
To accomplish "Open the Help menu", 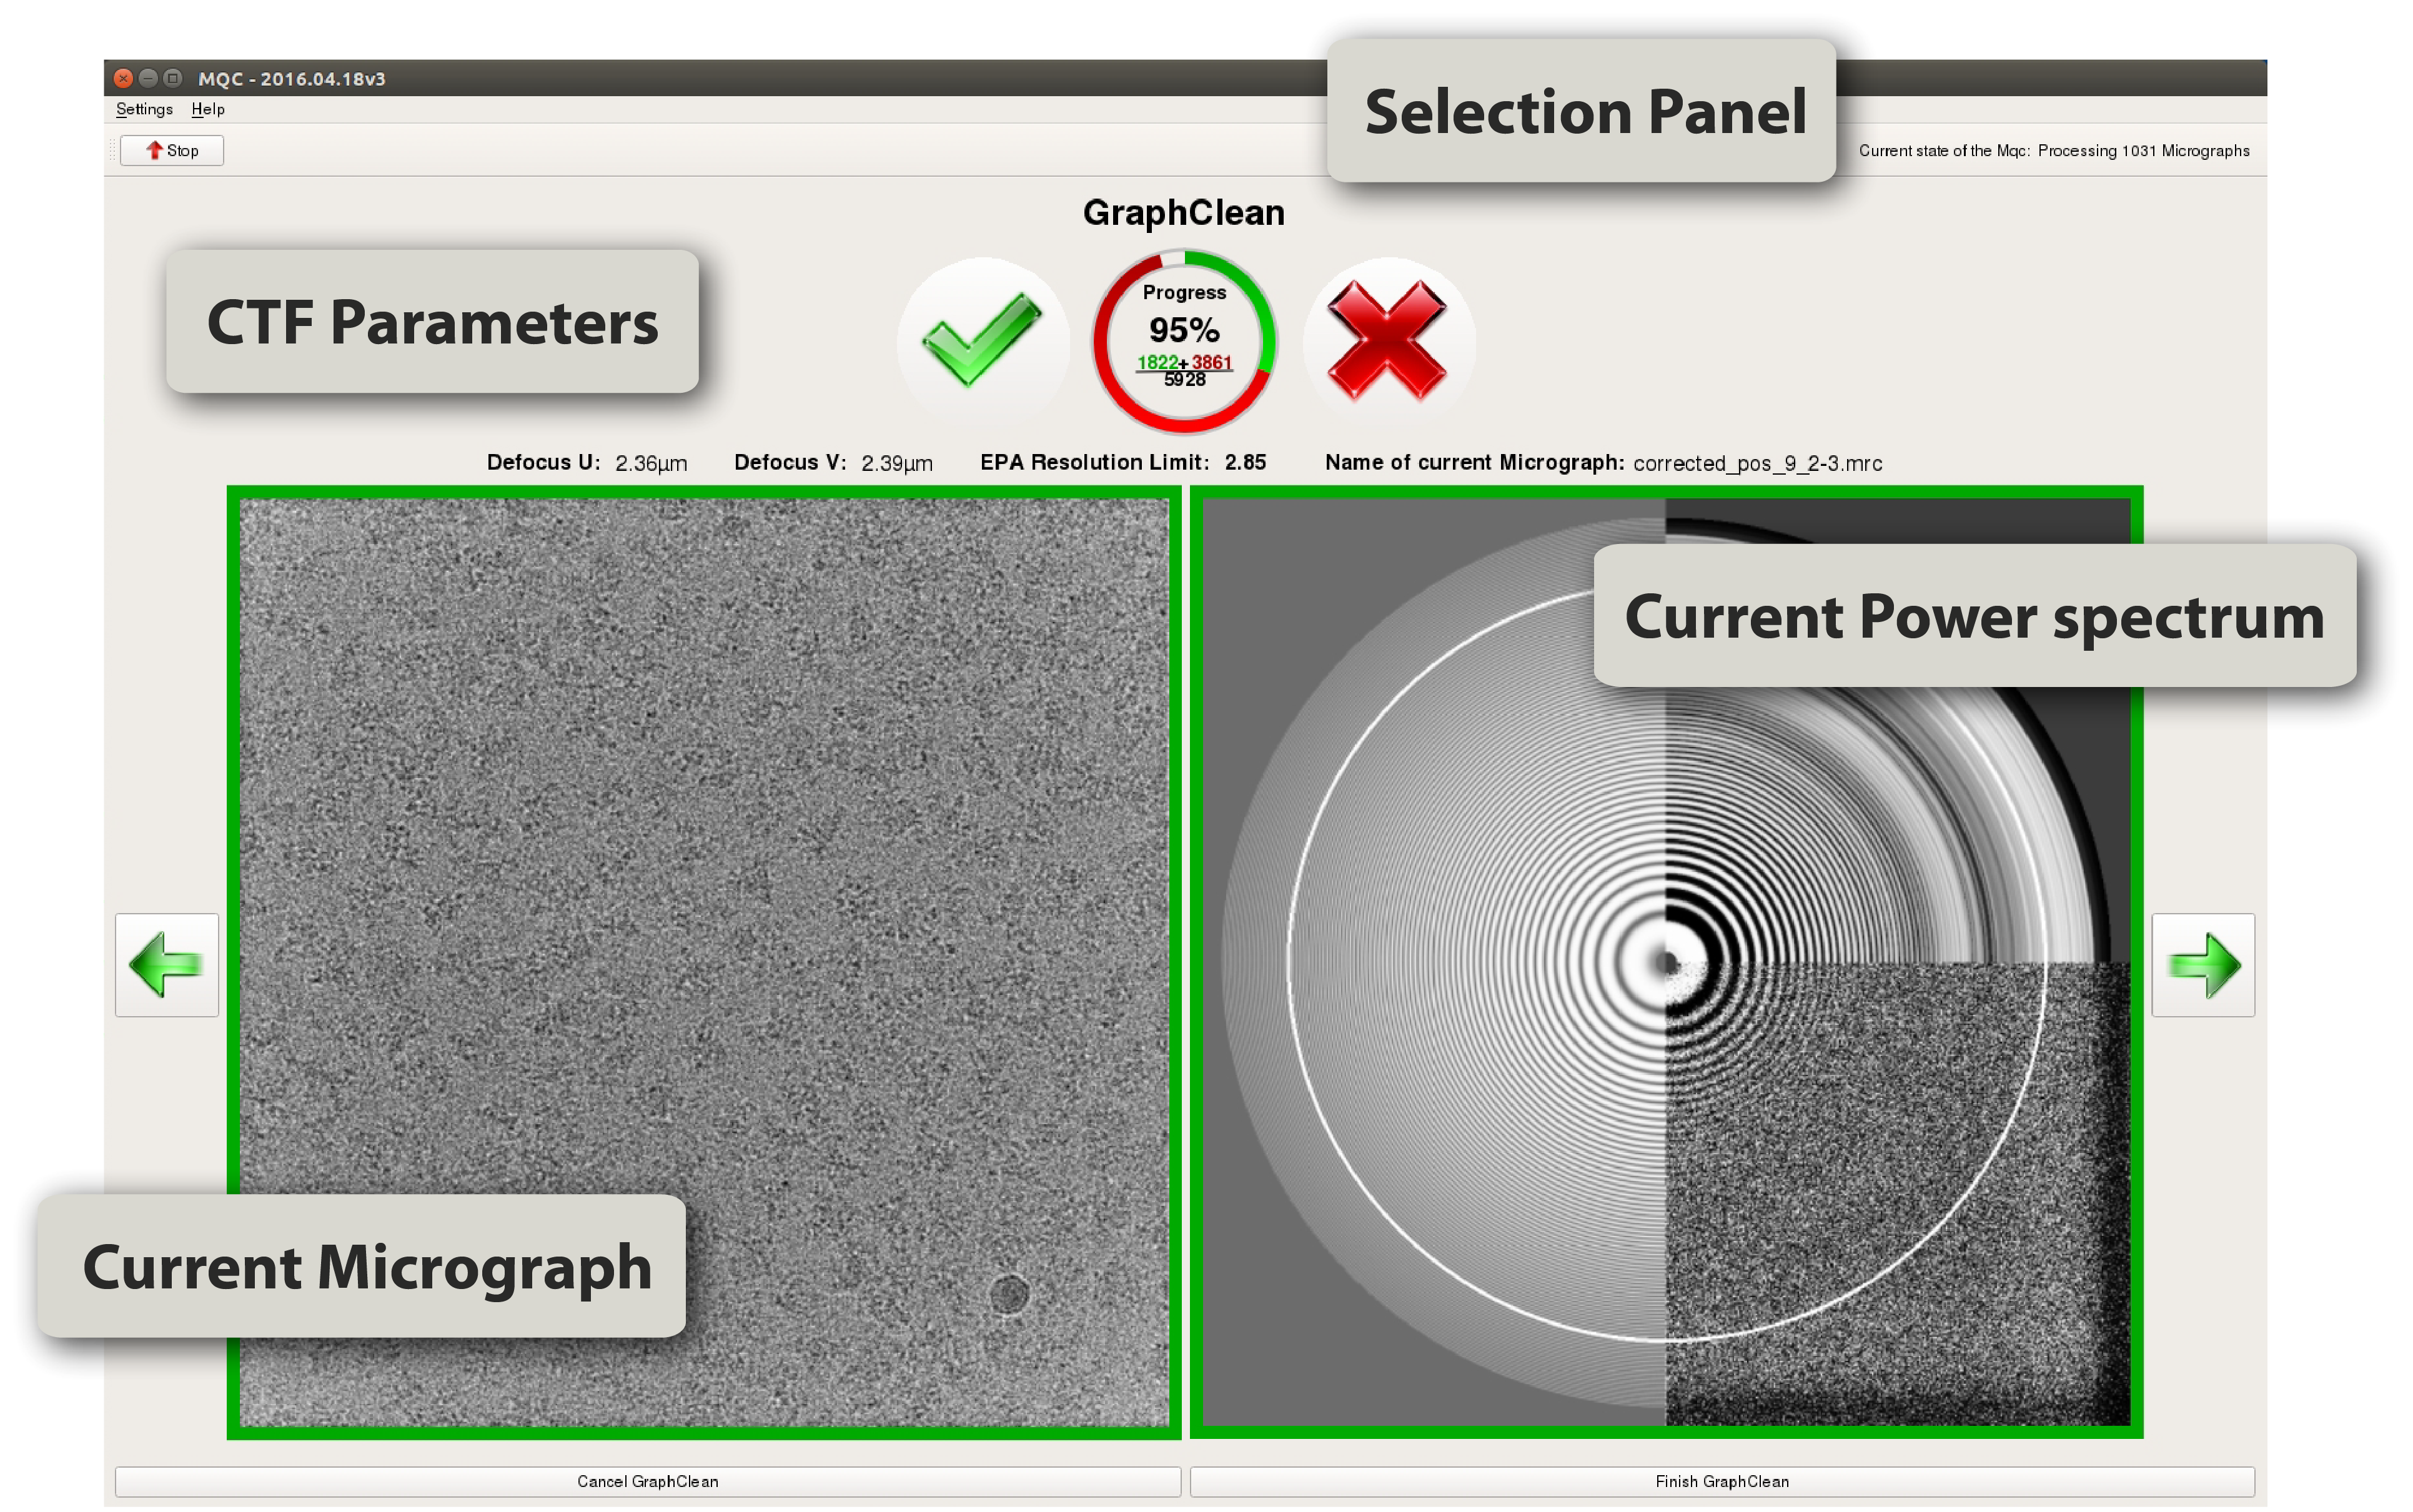I will point(208,109).
